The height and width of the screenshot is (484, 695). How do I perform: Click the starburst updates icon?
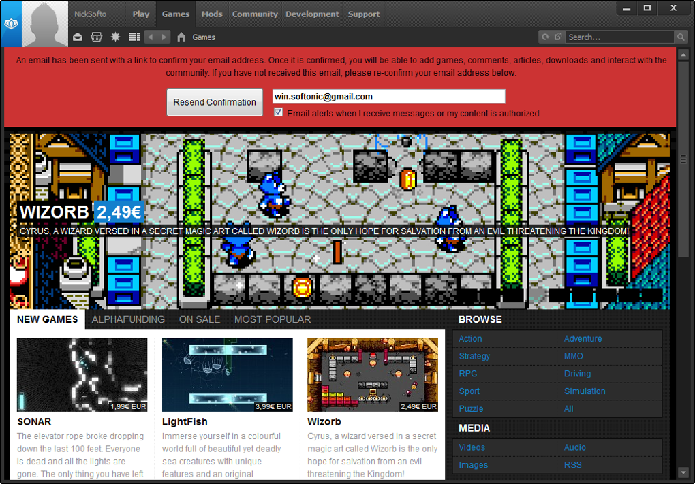[115, 37]
